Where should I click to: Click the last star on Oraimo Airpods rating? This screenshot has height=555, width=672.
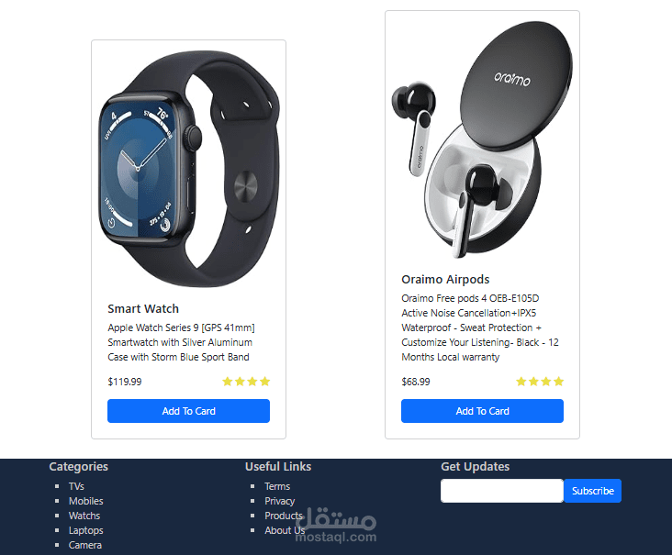558,382
